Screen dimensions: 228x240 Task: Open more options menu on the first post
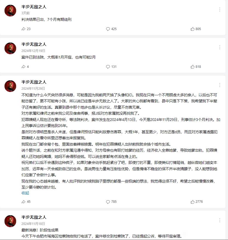tap(220, 10)
